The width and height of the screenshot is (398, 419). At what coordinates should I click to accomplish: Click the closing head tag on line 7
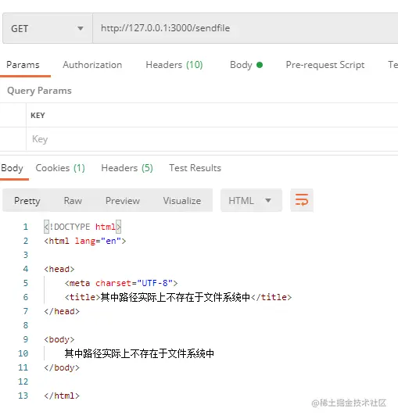click(62, 311)
